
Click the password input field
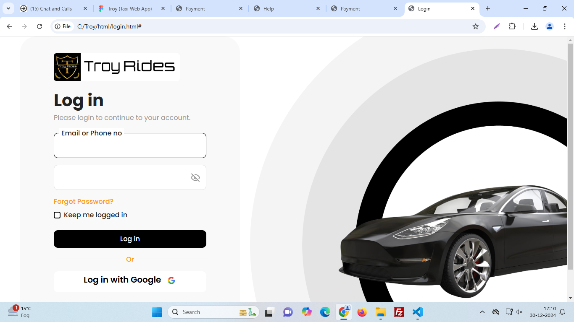tap(122, 177)
